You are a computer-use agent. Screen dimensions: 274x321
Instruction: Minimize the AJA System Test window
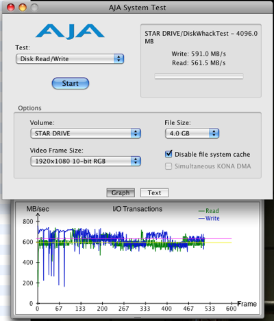(x=23, y=8)
